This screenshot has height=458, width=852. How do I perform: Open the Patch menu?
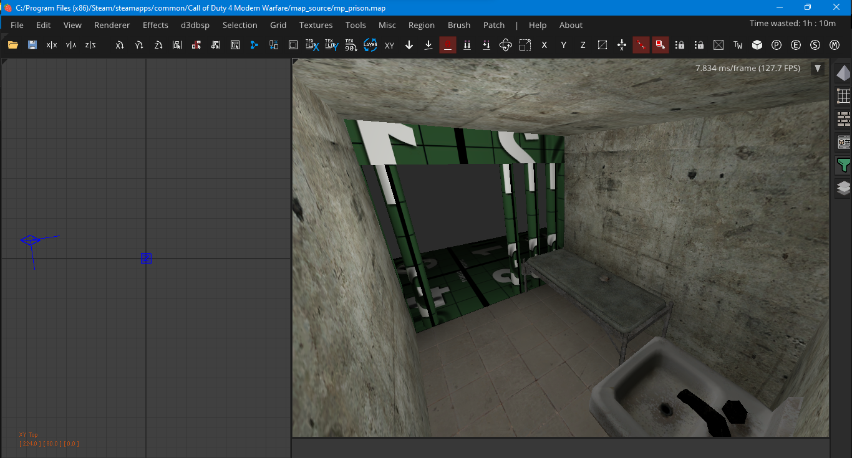494,25
